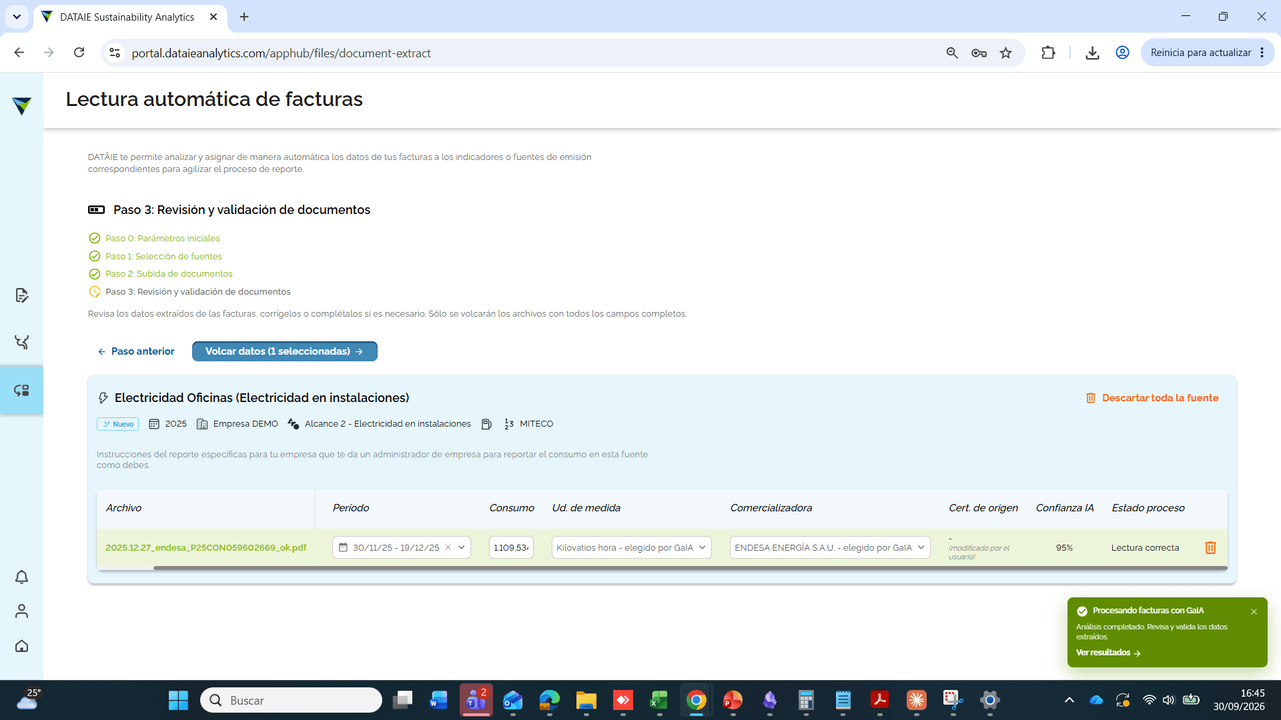Close the GaIA processing notification
The image size is (1281, 720).
click(1254, 611)
